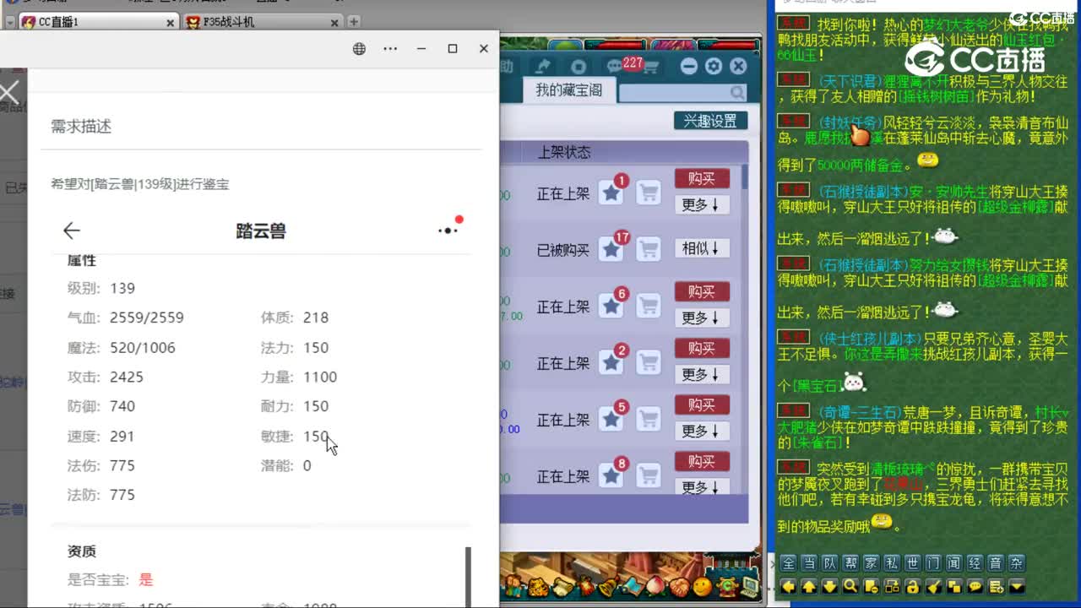Screen dimensions: 1081x608
Task: Toggle the 门 chat channel filter
Action: (934, 563)
